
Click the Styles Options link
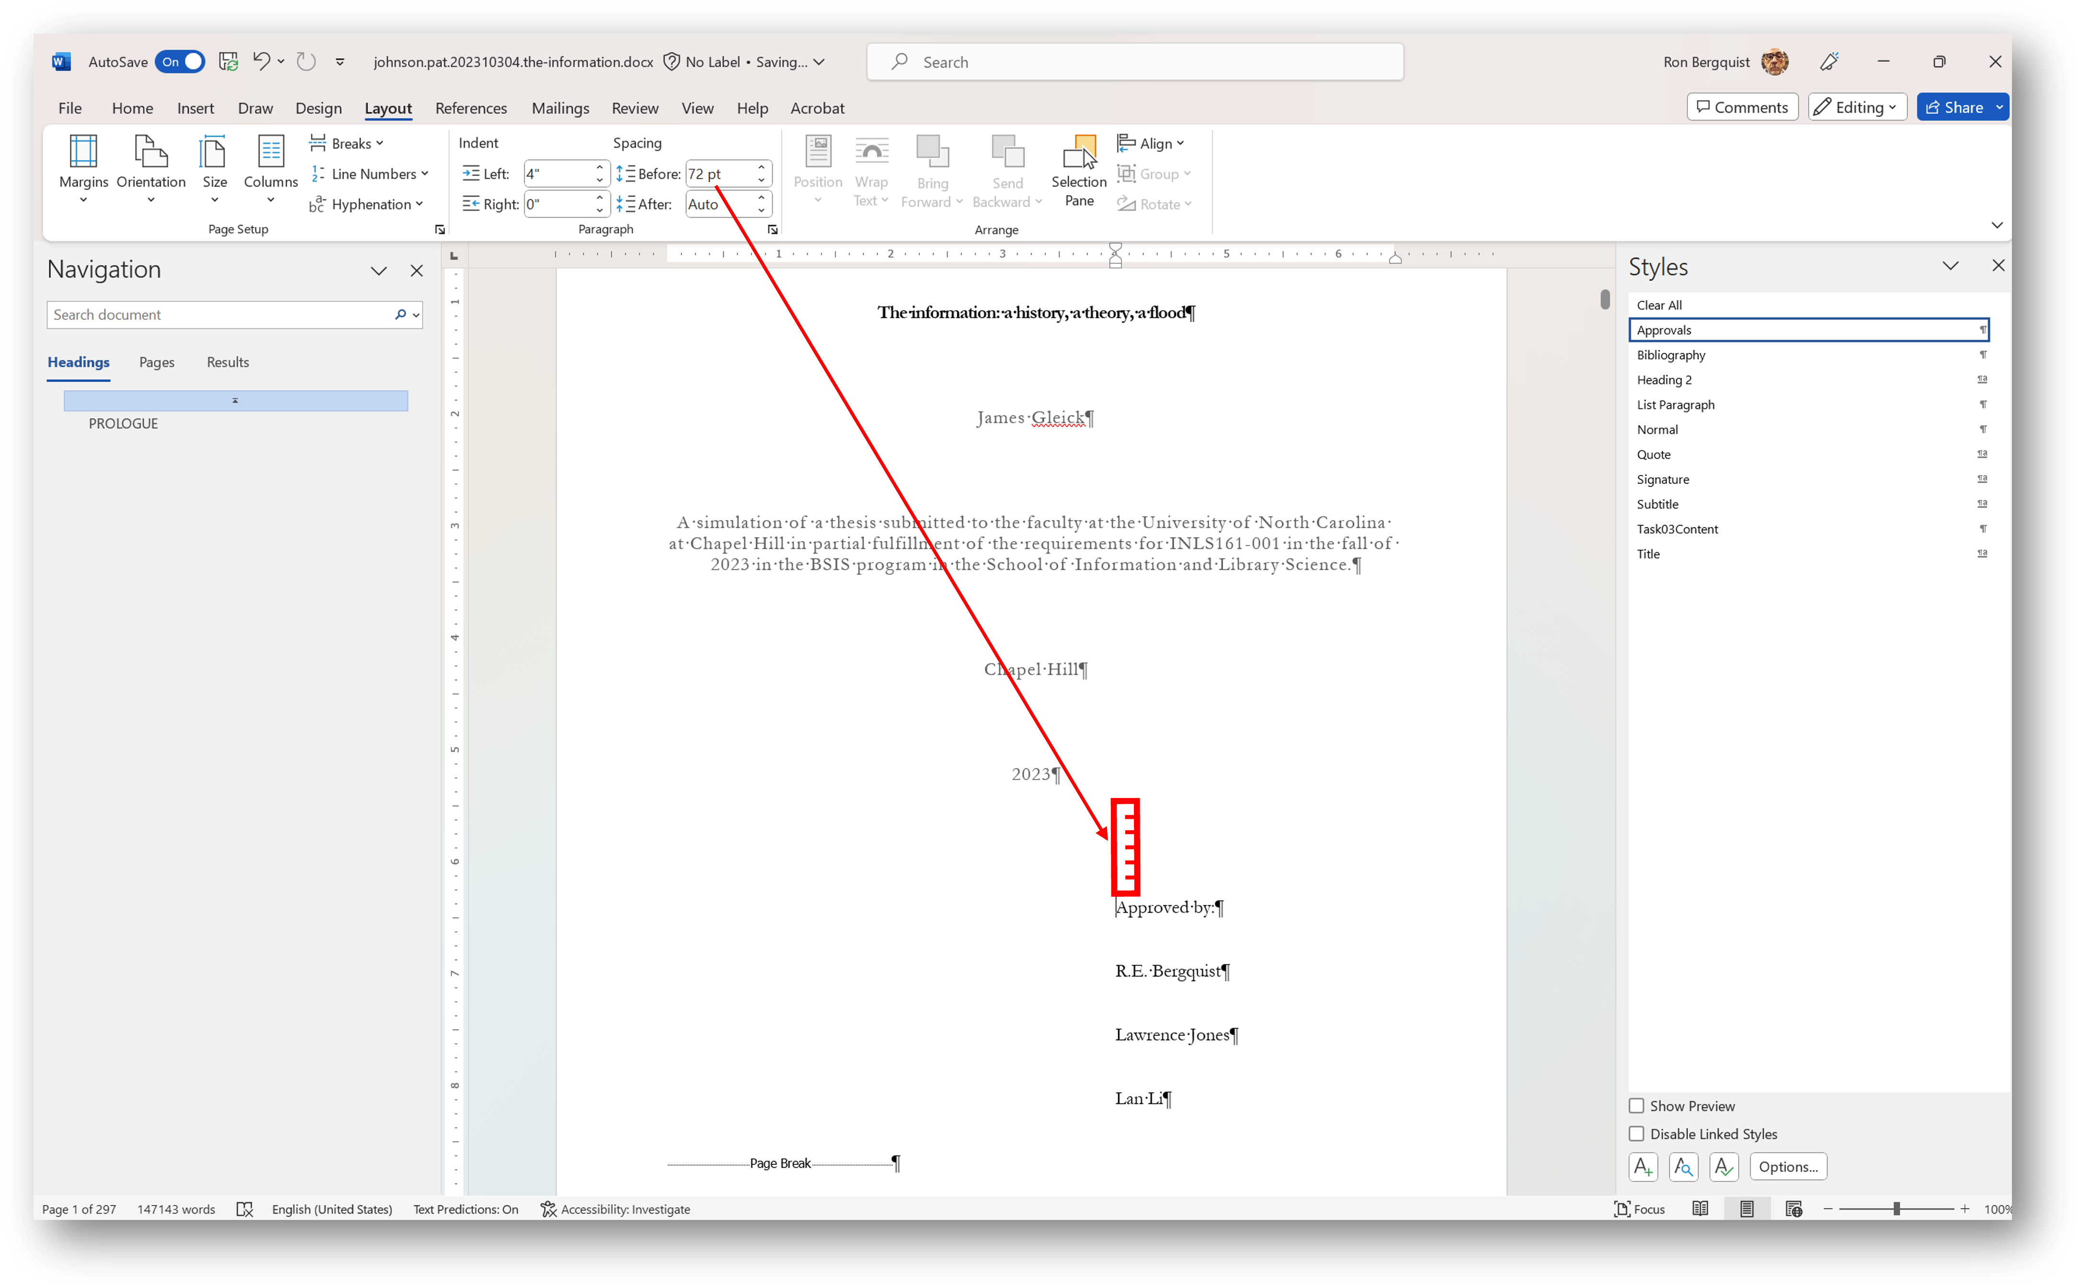[x=1787, y=1166]
